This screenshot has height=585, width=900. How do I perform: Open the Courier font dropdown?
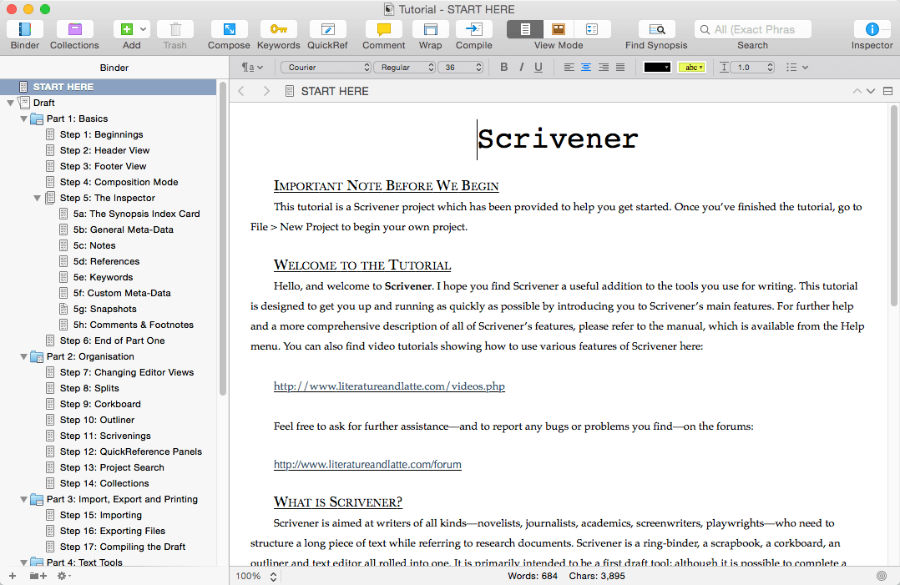point(326,67)
